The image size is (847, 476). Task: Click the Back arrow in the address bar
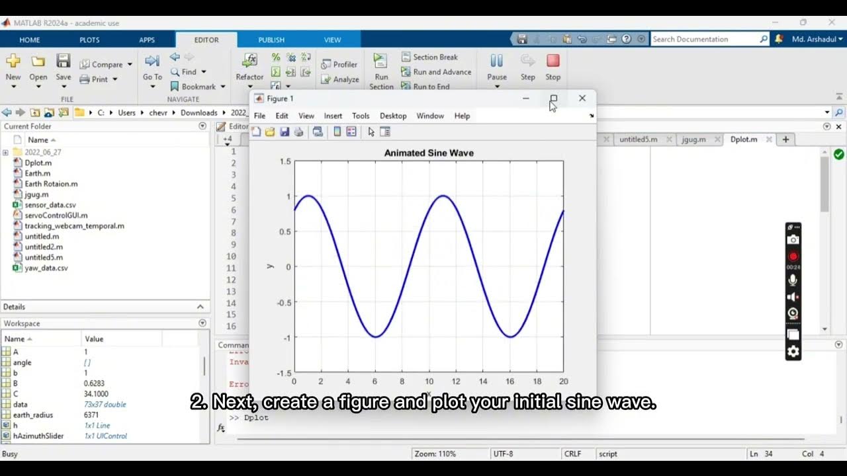pyautogui.click(x=7, y=112)
